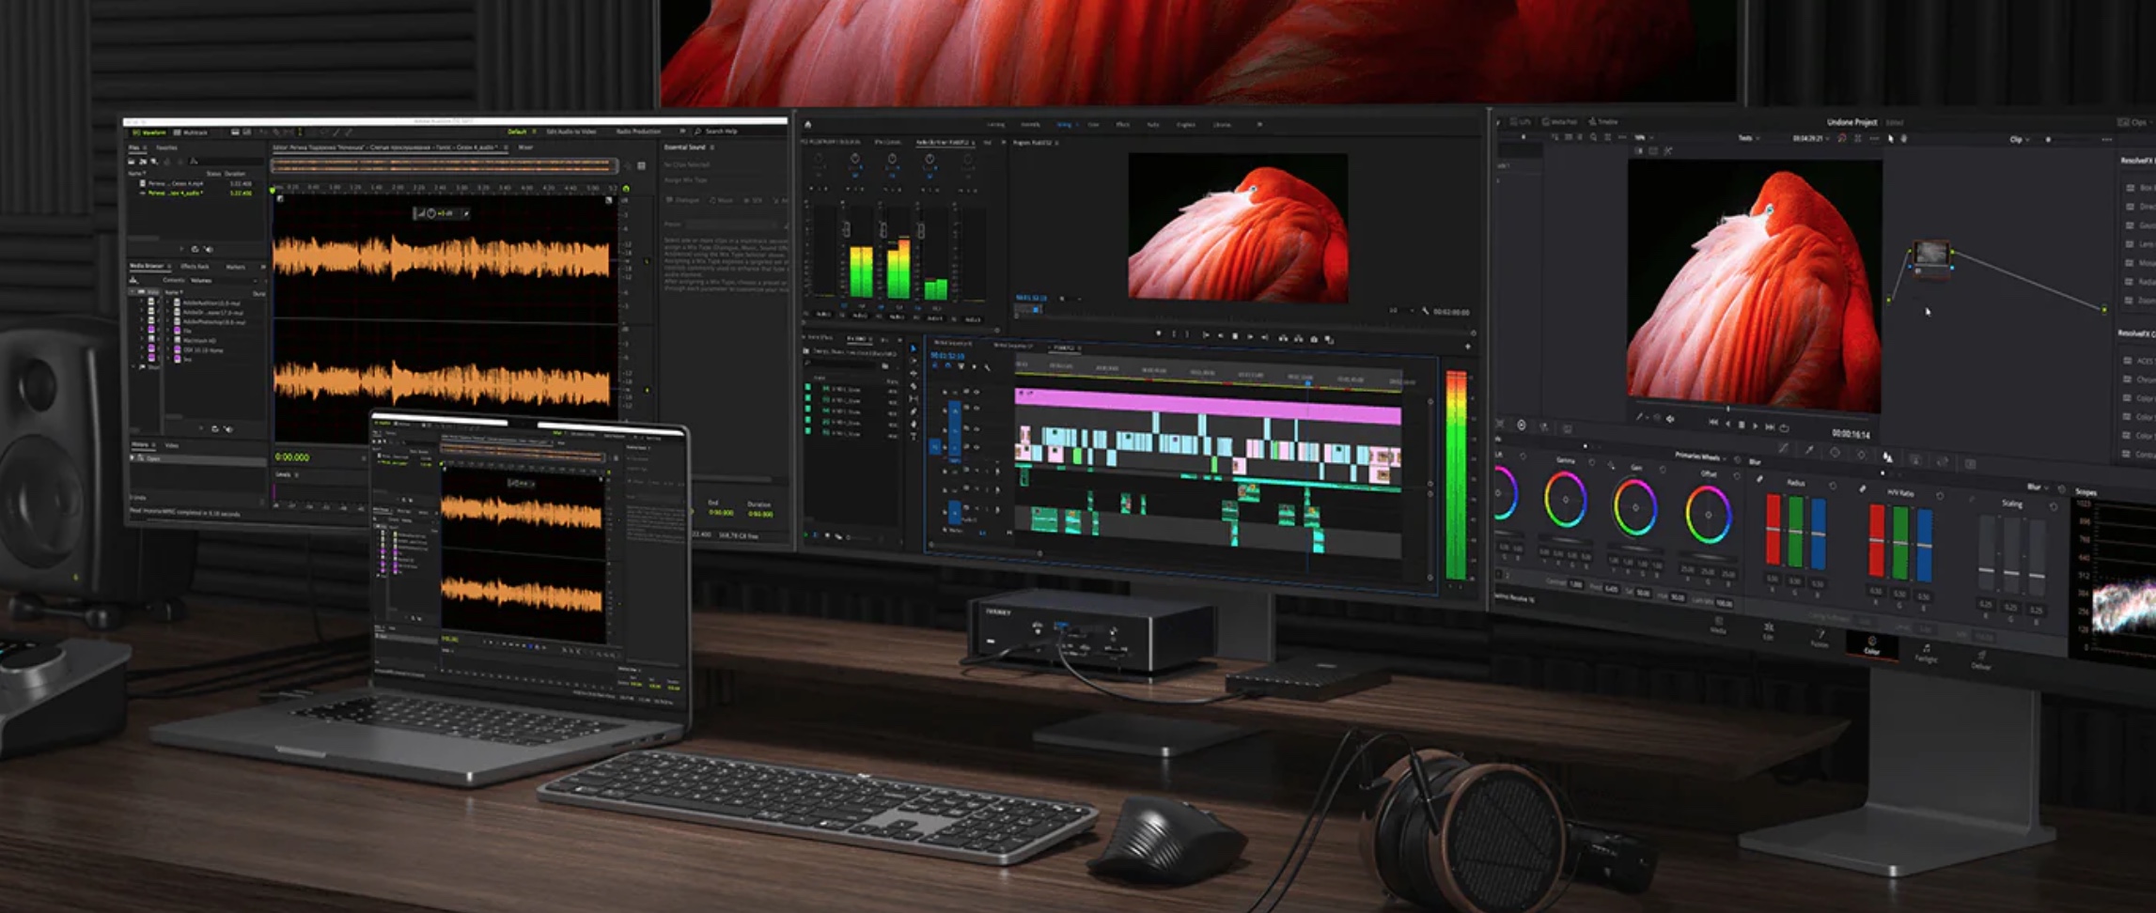This screenshot has height=913, width=2156.
Task: Expand Macintosh HD in Media Browser
Action: pos(168,340)
